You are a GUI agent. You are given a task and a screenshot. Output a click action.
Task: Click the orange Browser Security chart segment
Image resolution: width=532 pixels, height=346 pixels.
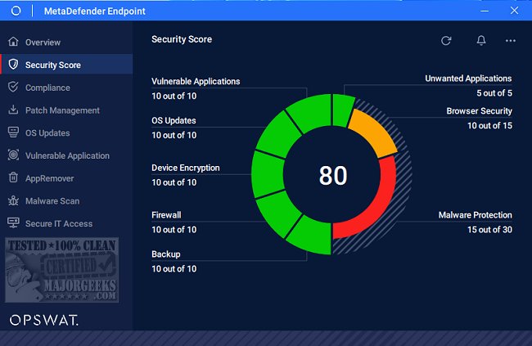pos(375,134)
